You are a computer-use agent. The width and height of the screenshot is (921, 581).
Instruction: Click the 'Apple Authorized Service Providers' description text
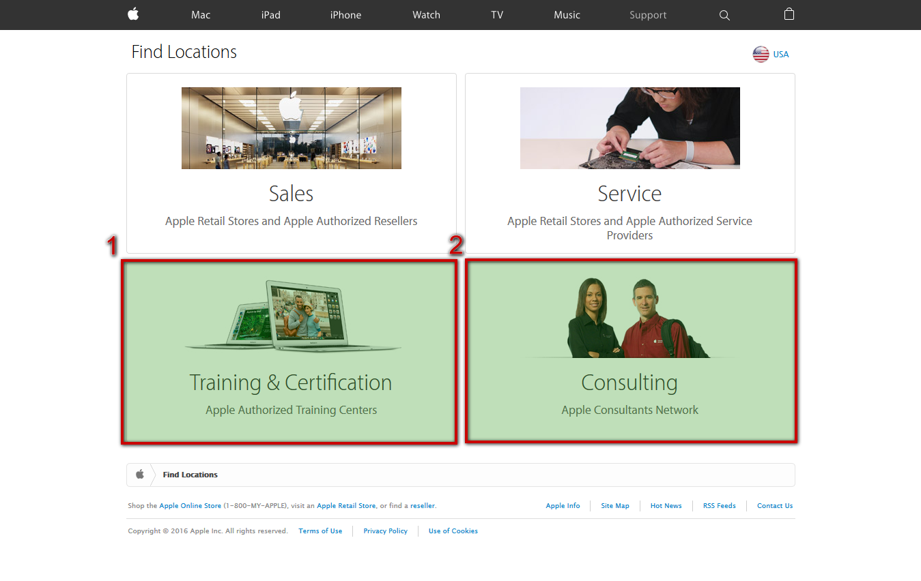pyautogui.click(x=629, y=228)
